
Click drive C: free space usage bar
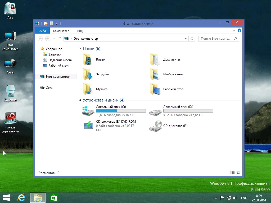pos(121,111)
